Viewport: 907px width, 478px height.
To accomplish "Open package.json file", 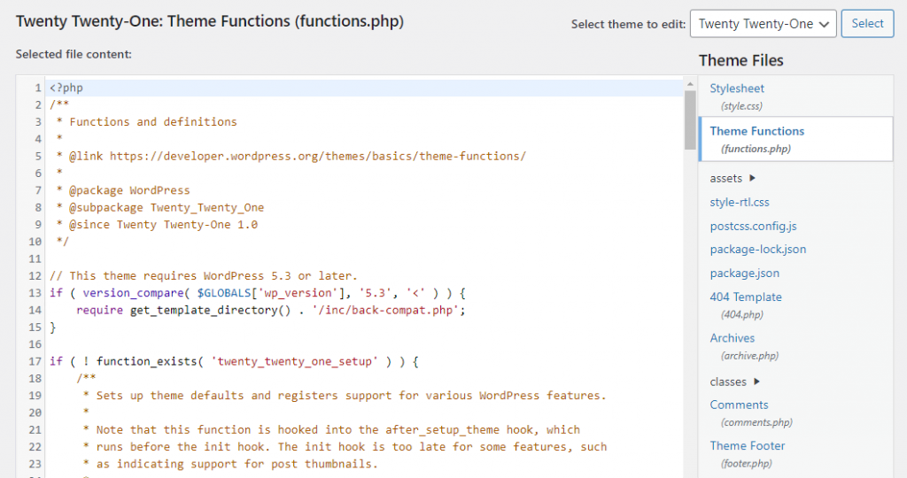I will point(744,274).
